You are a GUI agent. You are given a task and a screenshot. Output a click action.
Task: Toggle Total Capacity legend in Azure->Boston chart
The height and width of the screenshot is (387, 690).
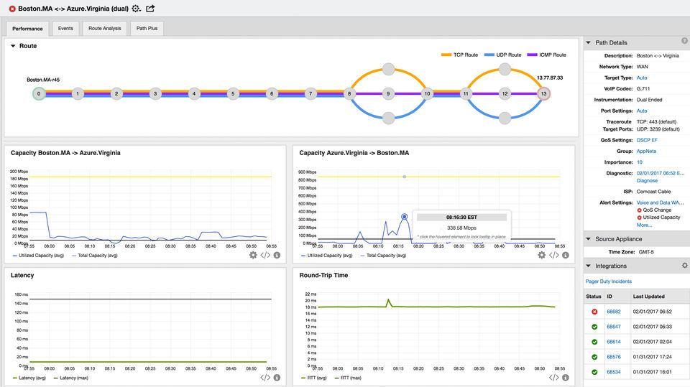pos(383,256)
